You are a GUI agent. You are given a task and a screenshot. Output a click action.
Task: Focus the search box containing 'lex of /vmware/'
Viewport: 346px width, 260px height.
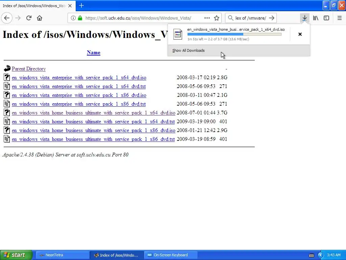click(x=251, y=18)
